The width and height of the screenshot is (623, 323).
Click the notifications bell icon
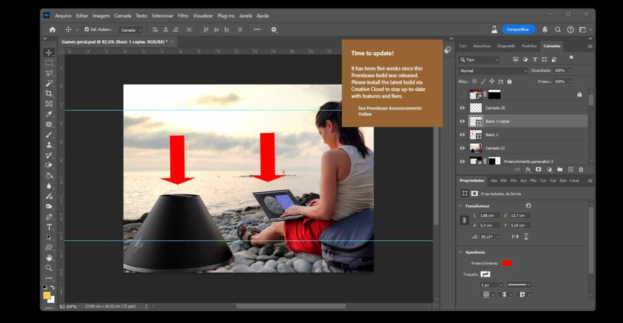[x=545, y=29]
